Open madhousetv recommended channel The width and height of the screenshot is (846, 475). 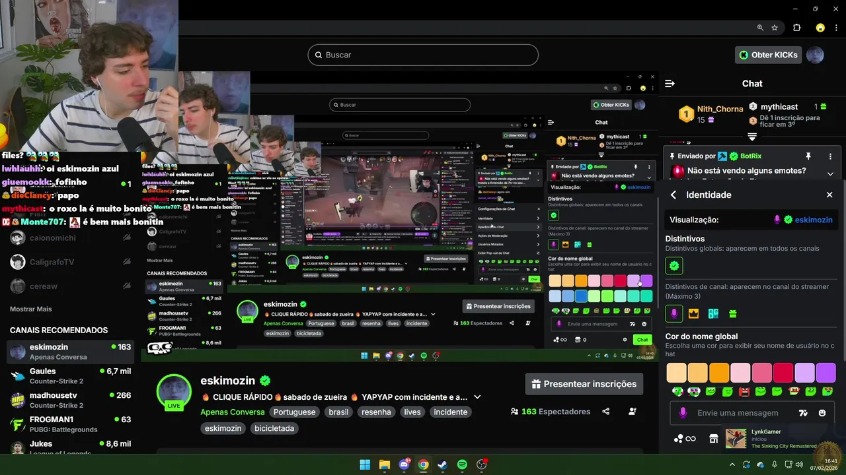point(70,400)
